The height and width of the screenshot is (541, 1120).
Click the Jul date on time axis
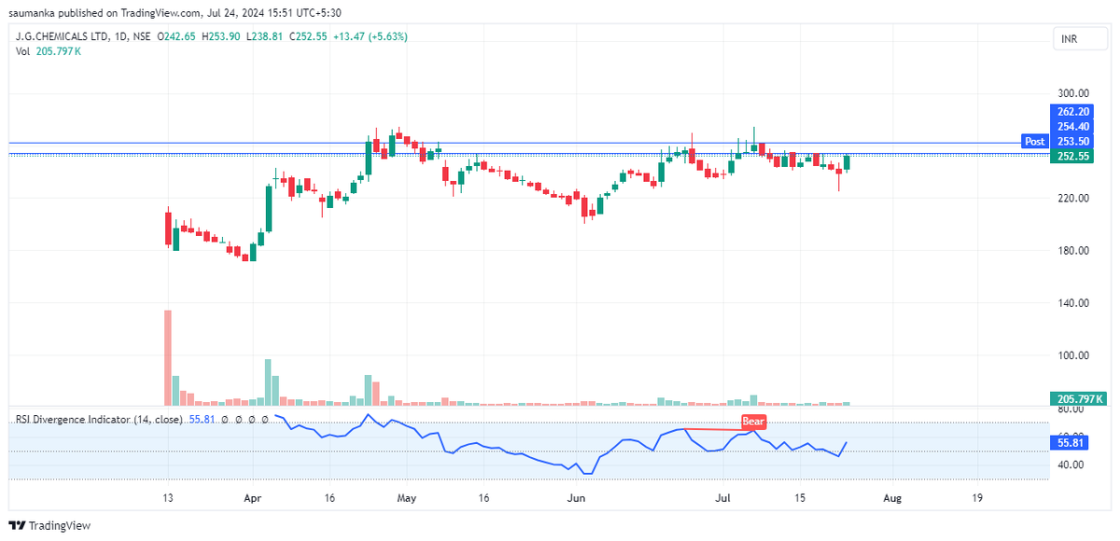pyautogui.click(x=723, y=499)
